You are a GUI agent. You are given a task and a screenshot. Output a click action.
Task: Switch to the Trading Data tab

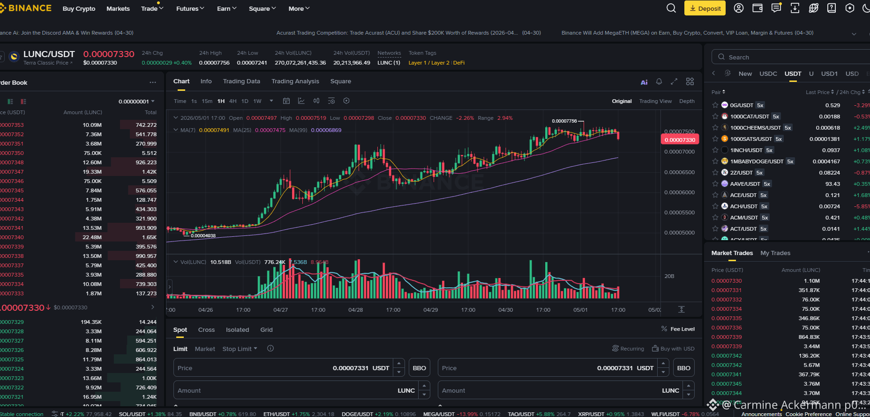241,81
